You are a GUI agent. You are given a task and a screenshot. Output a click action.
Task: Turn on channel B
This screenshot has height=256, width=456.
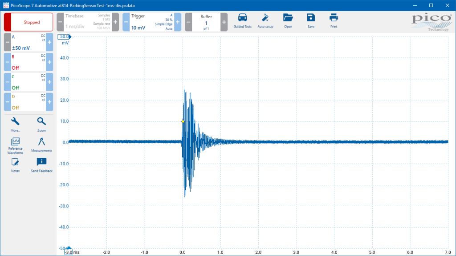coord(28,62)
